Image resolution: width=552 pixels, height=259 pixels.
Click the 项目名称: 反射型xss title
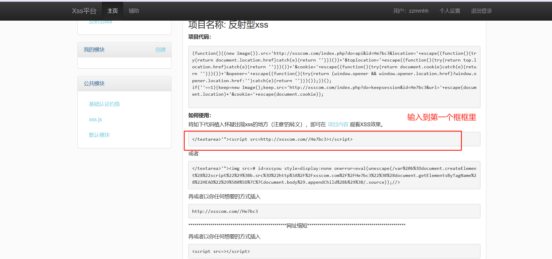(228, 25)
